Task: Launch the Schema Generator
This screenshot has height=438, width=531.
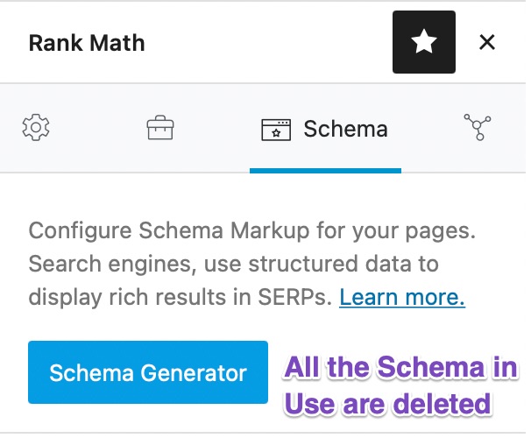Action: point(148,372)
